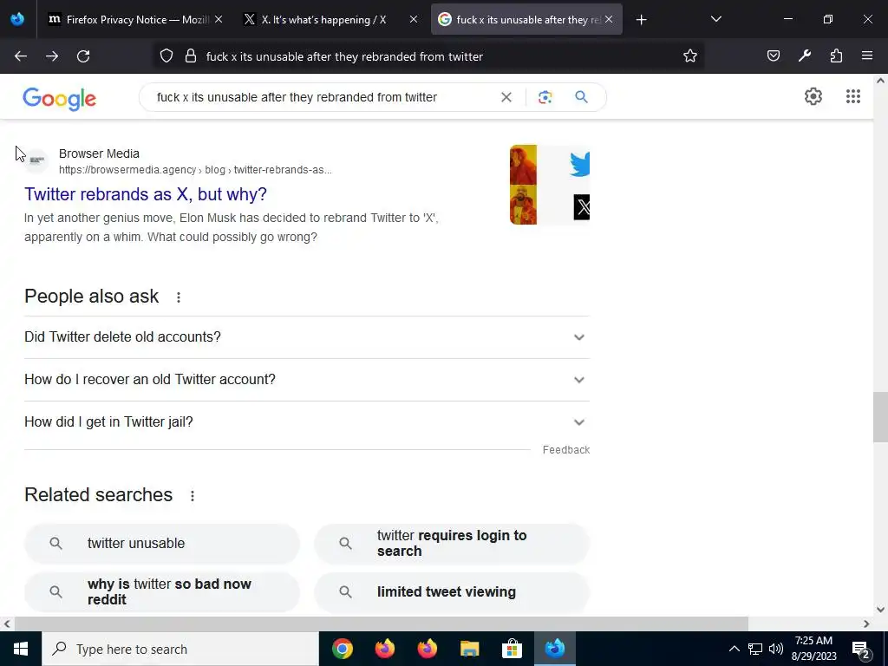Open the Windows Start menu
Image resolution: width=888 pixels, height=666 pixels.
point(21,649)
